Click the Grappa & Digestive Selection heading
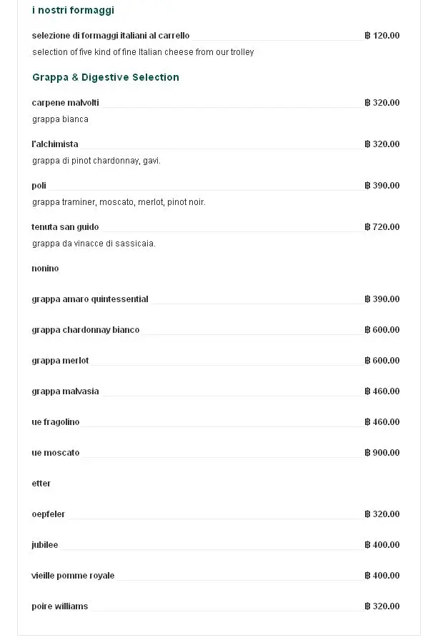Viewport: 448px width, 640px height. pyautogui.click(x=106, y=77)
